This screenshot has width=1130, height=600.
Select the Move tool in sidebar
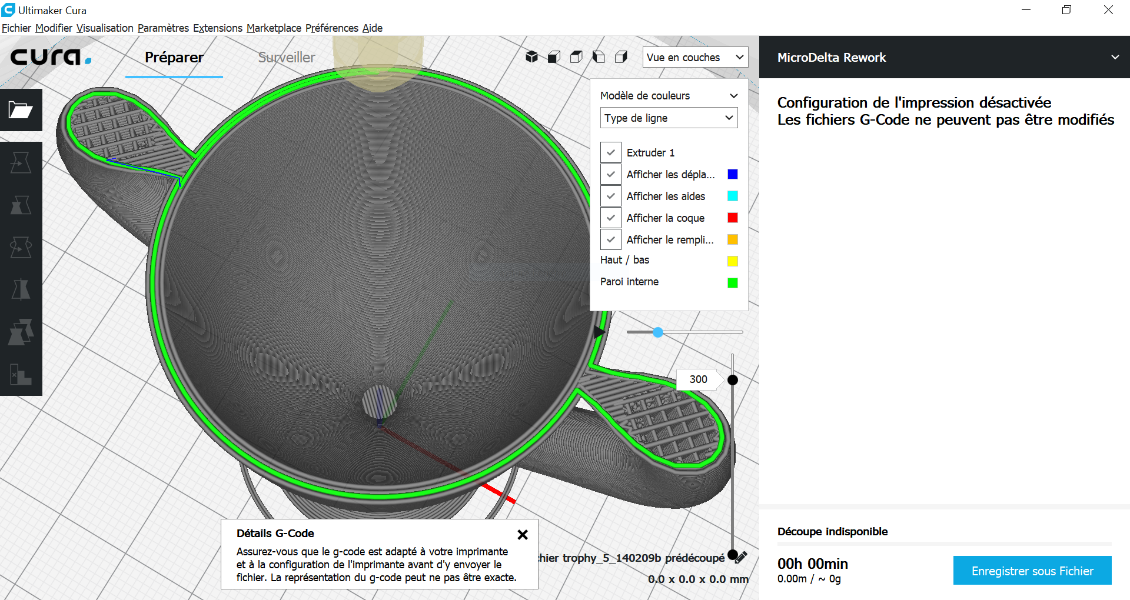coord(21,163)
